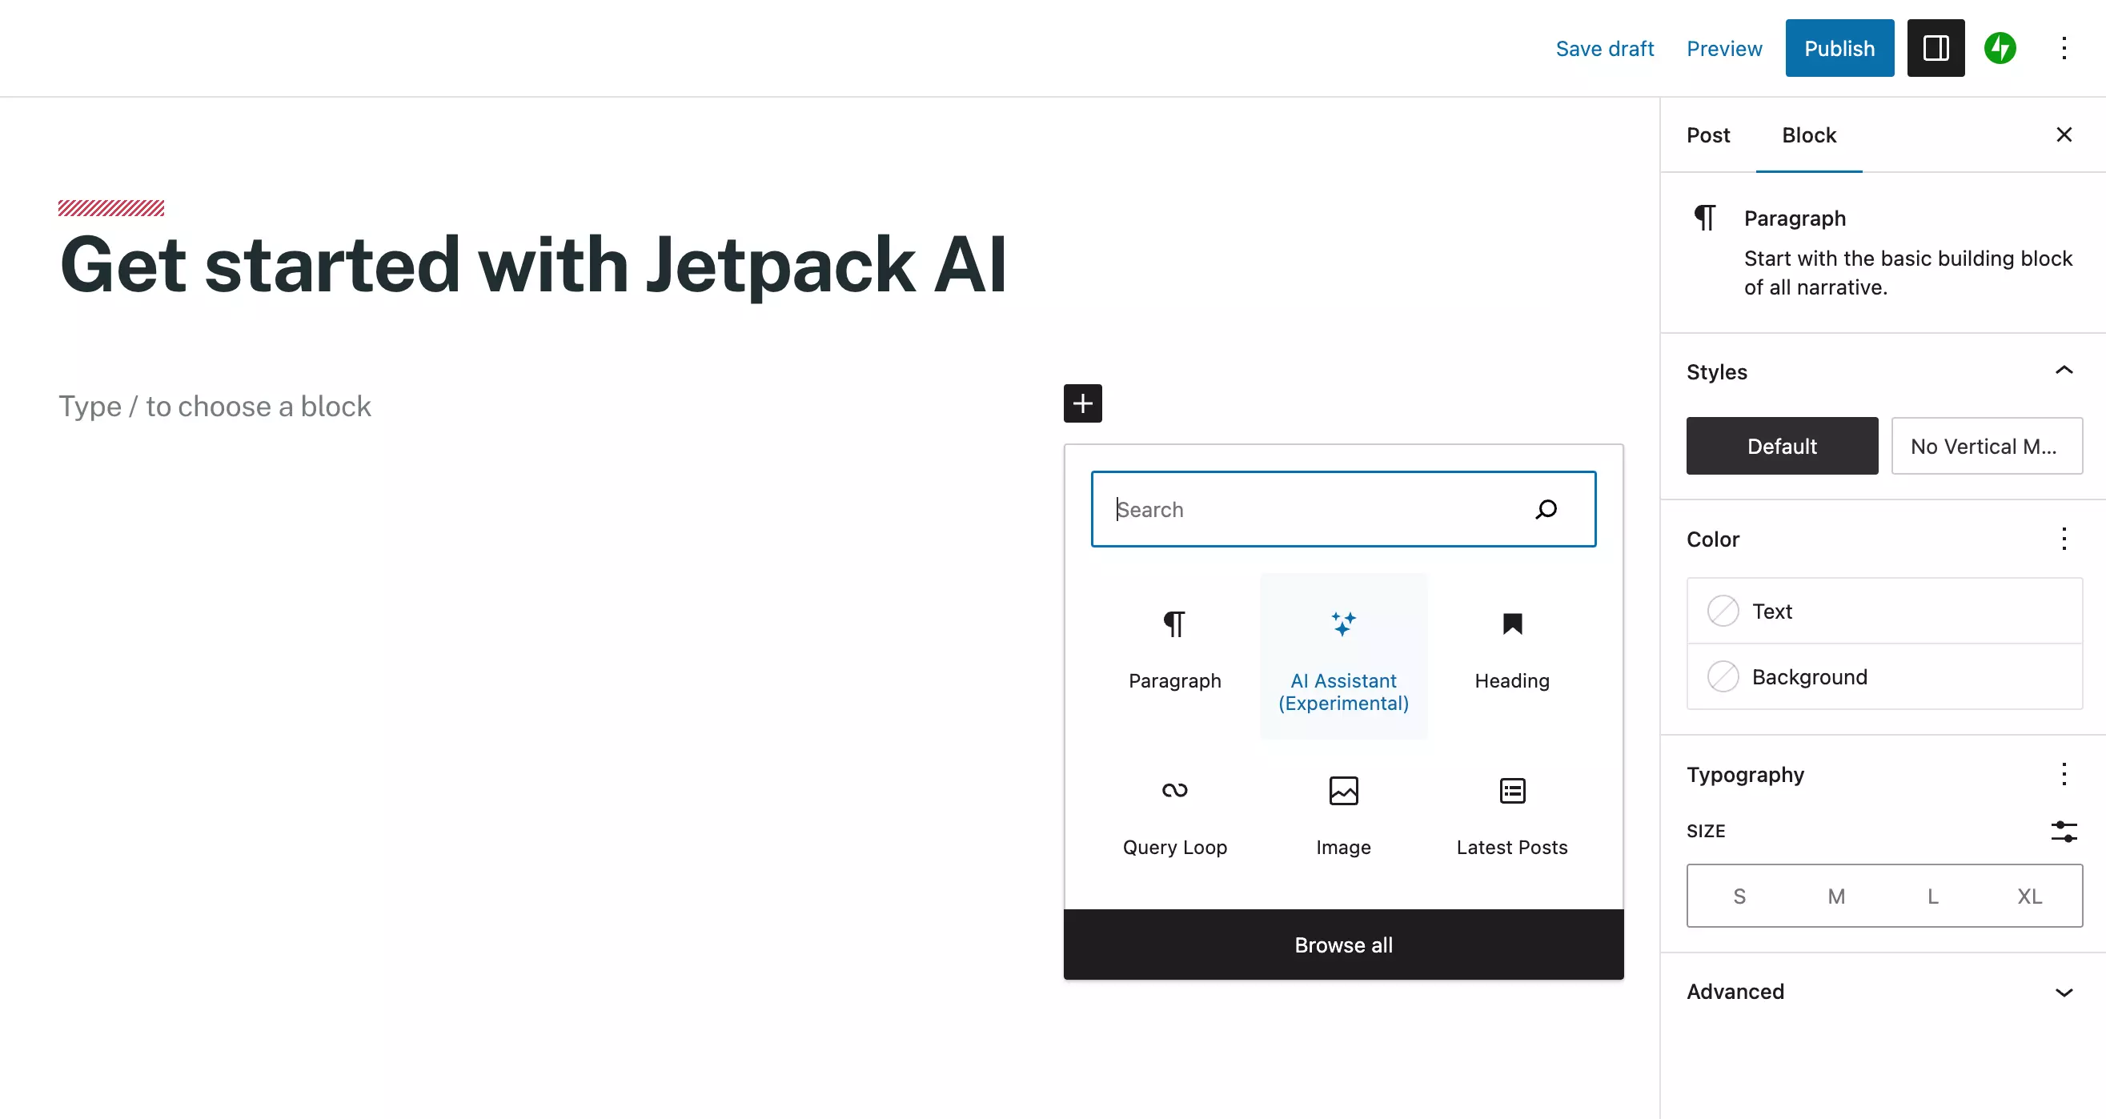Open the post Preview

[1724, 48]
